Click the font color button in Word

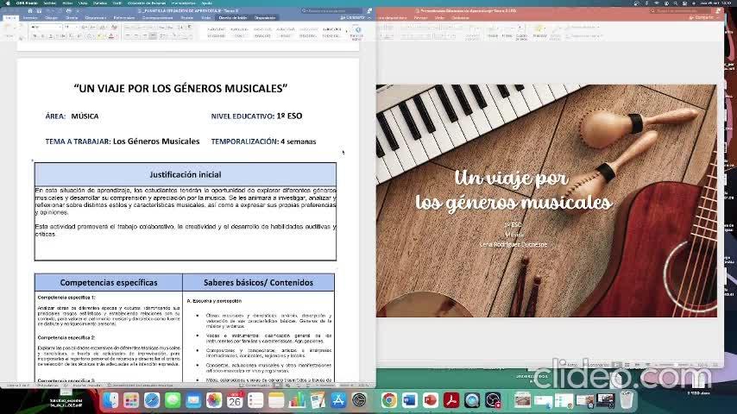pyautogui.click(x=111, y=36)
